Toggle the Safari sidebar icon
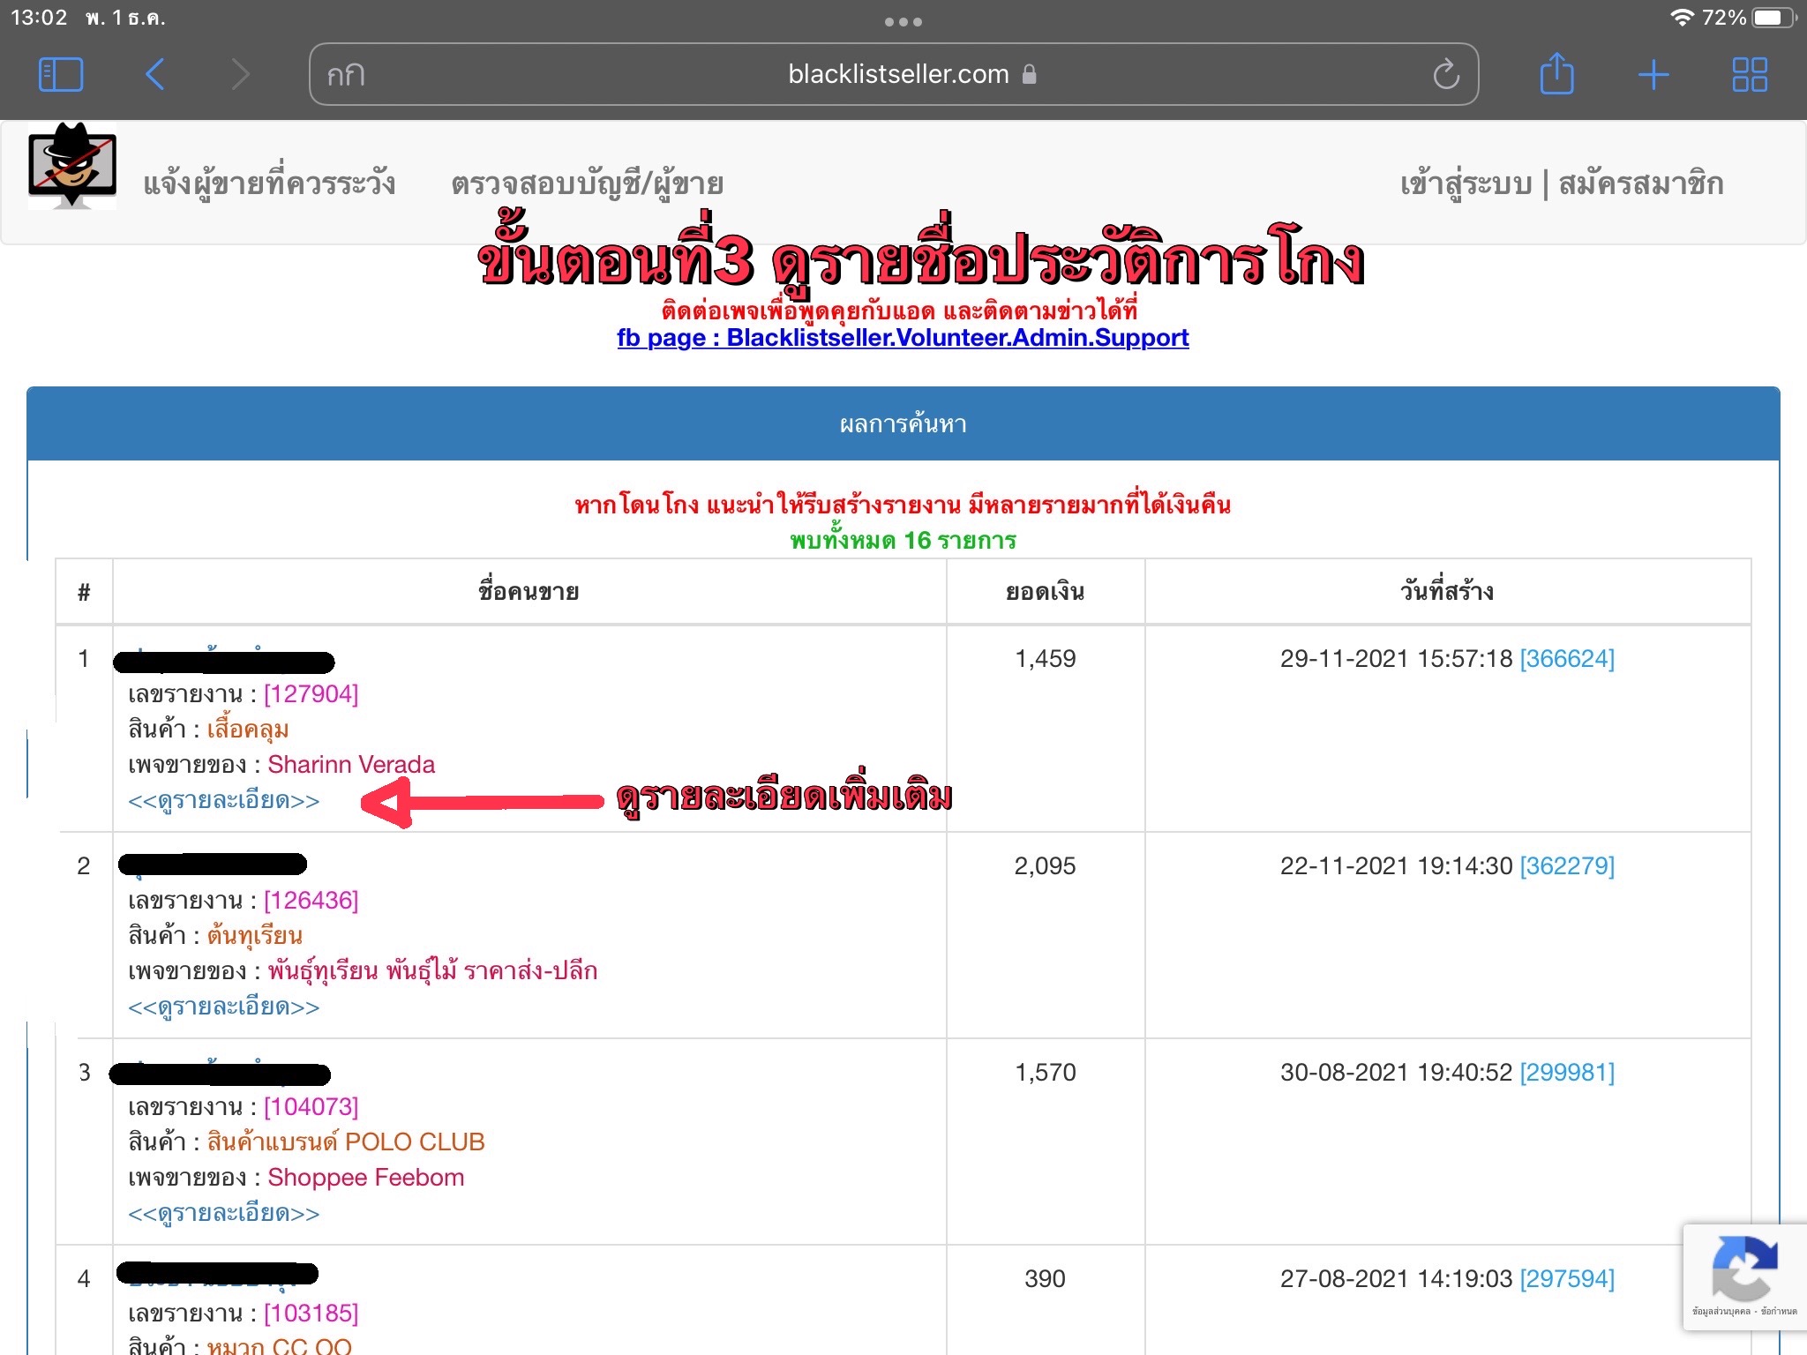Viewport: 1807px width, 1355px height. point(61,74)
